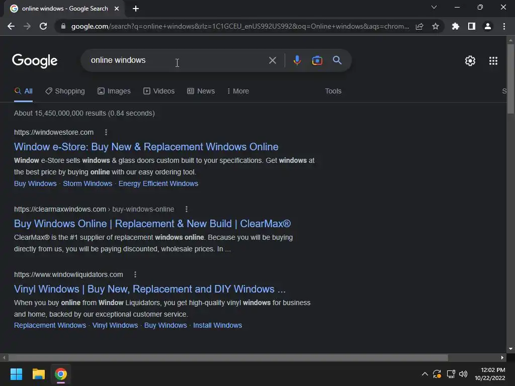
Task: Follow the 'Energy Efficient Windows' sitelink
Action: [158, 183]
